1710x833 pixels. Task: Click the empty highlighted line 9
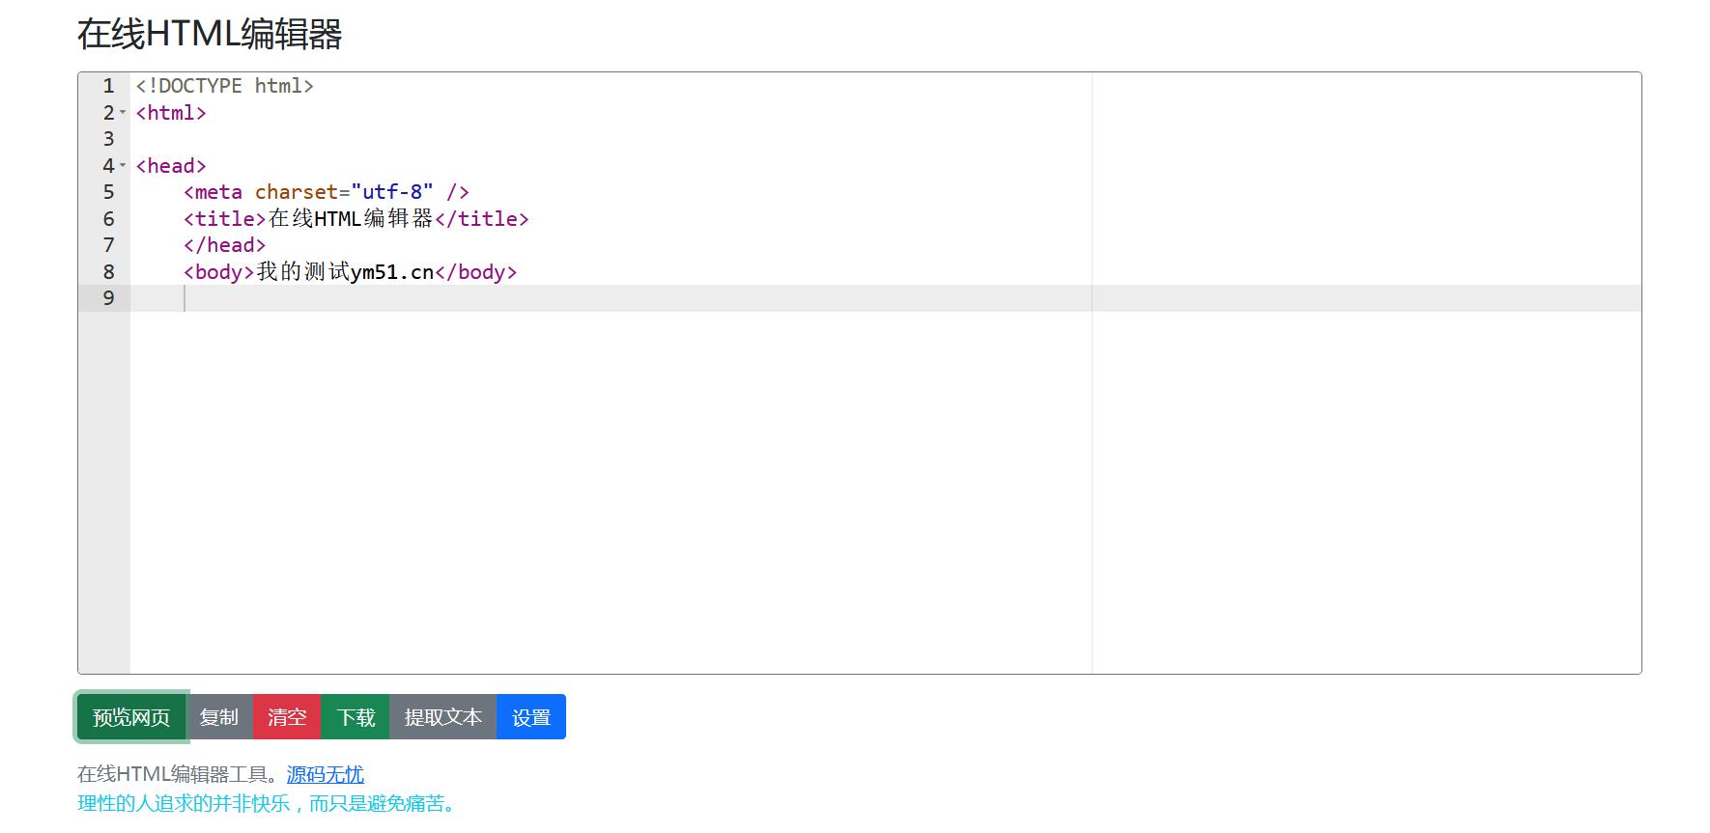pos(580,298)
